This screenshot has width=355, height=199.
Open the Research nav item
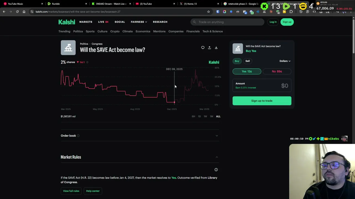click(160, 22)
